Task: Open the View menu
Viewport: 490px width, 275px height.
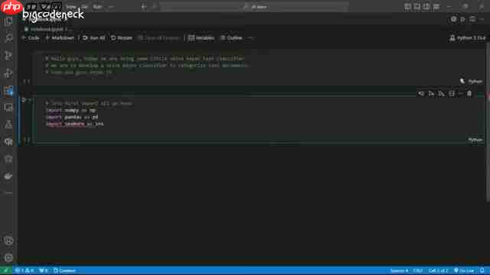Action: tap(71, 7)
